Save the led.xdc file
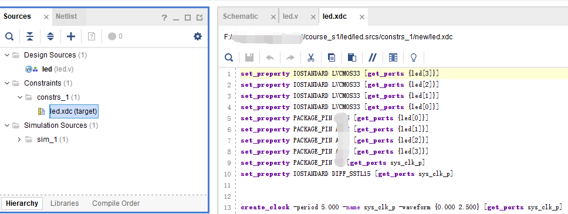Viewport: 568px width, 214px height. coord(249,57)
